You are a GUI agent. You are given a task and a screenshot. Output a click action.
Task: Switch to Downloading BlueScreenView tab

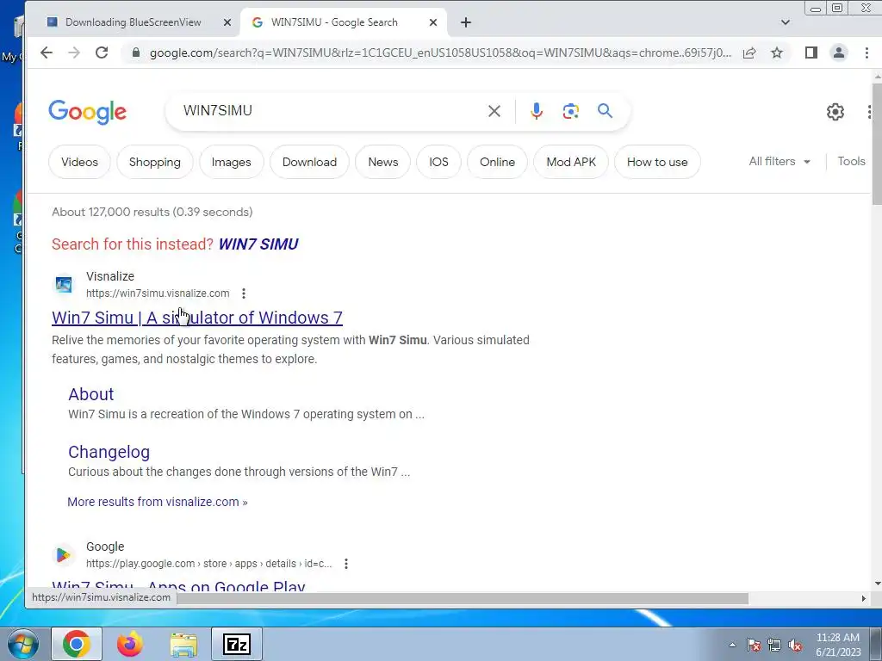tap(133, 22)
